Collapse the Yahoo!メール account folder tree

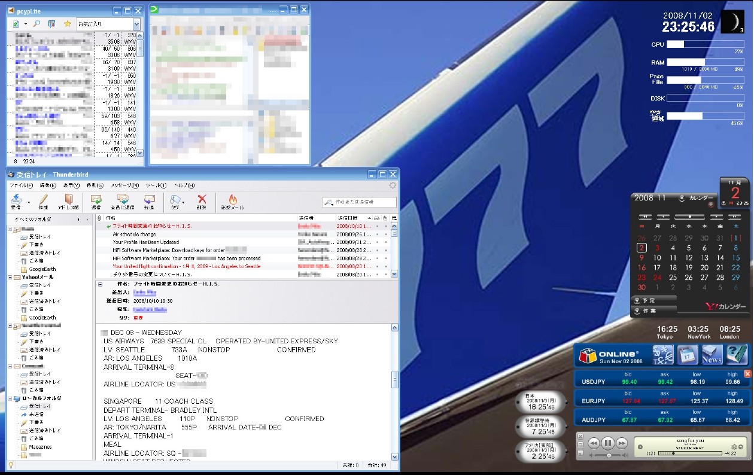(x=10, y=278)
